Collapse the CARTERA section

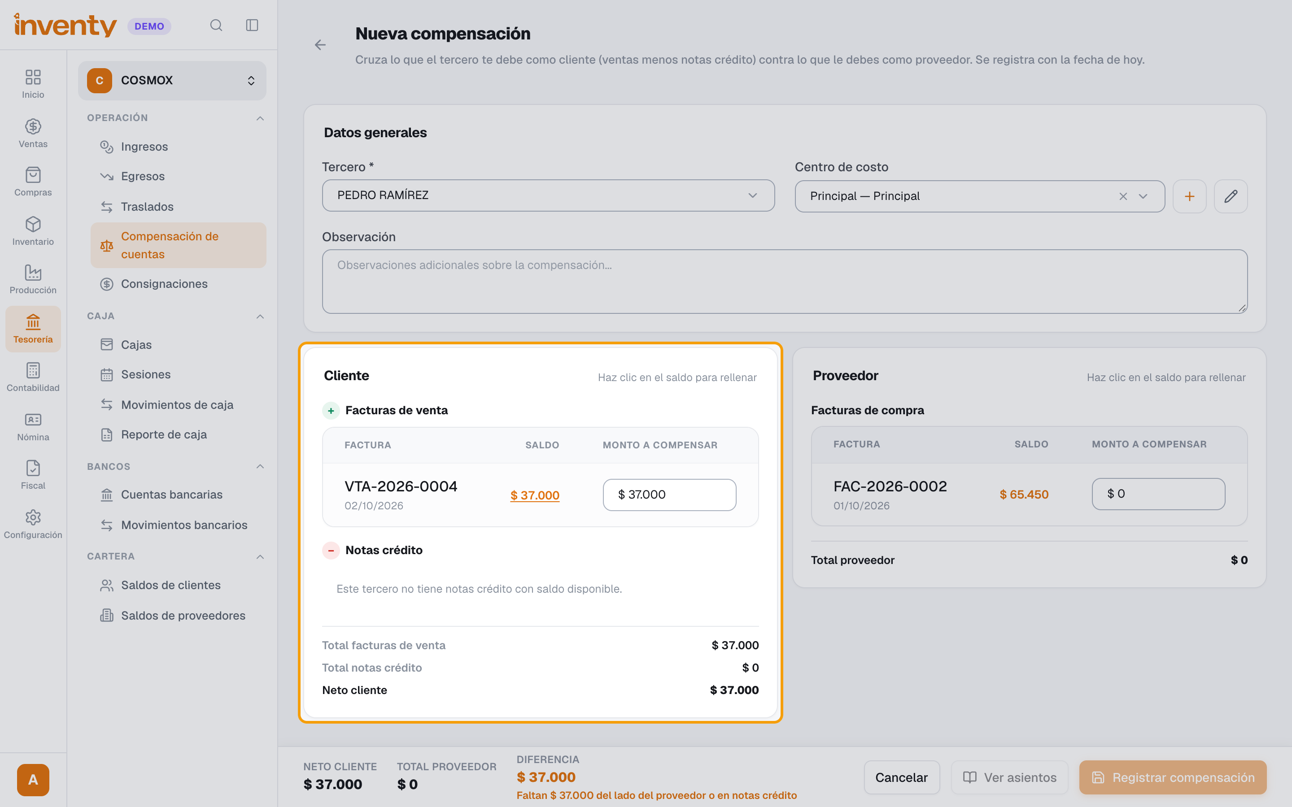click(x=260, y=557)
